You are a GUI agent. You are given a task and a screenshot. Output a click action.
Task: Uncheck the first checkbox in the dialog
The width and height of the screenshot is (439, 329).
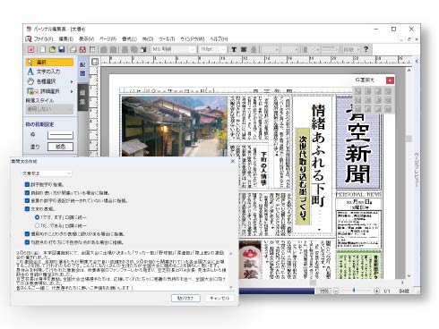[x=27, y=184]
